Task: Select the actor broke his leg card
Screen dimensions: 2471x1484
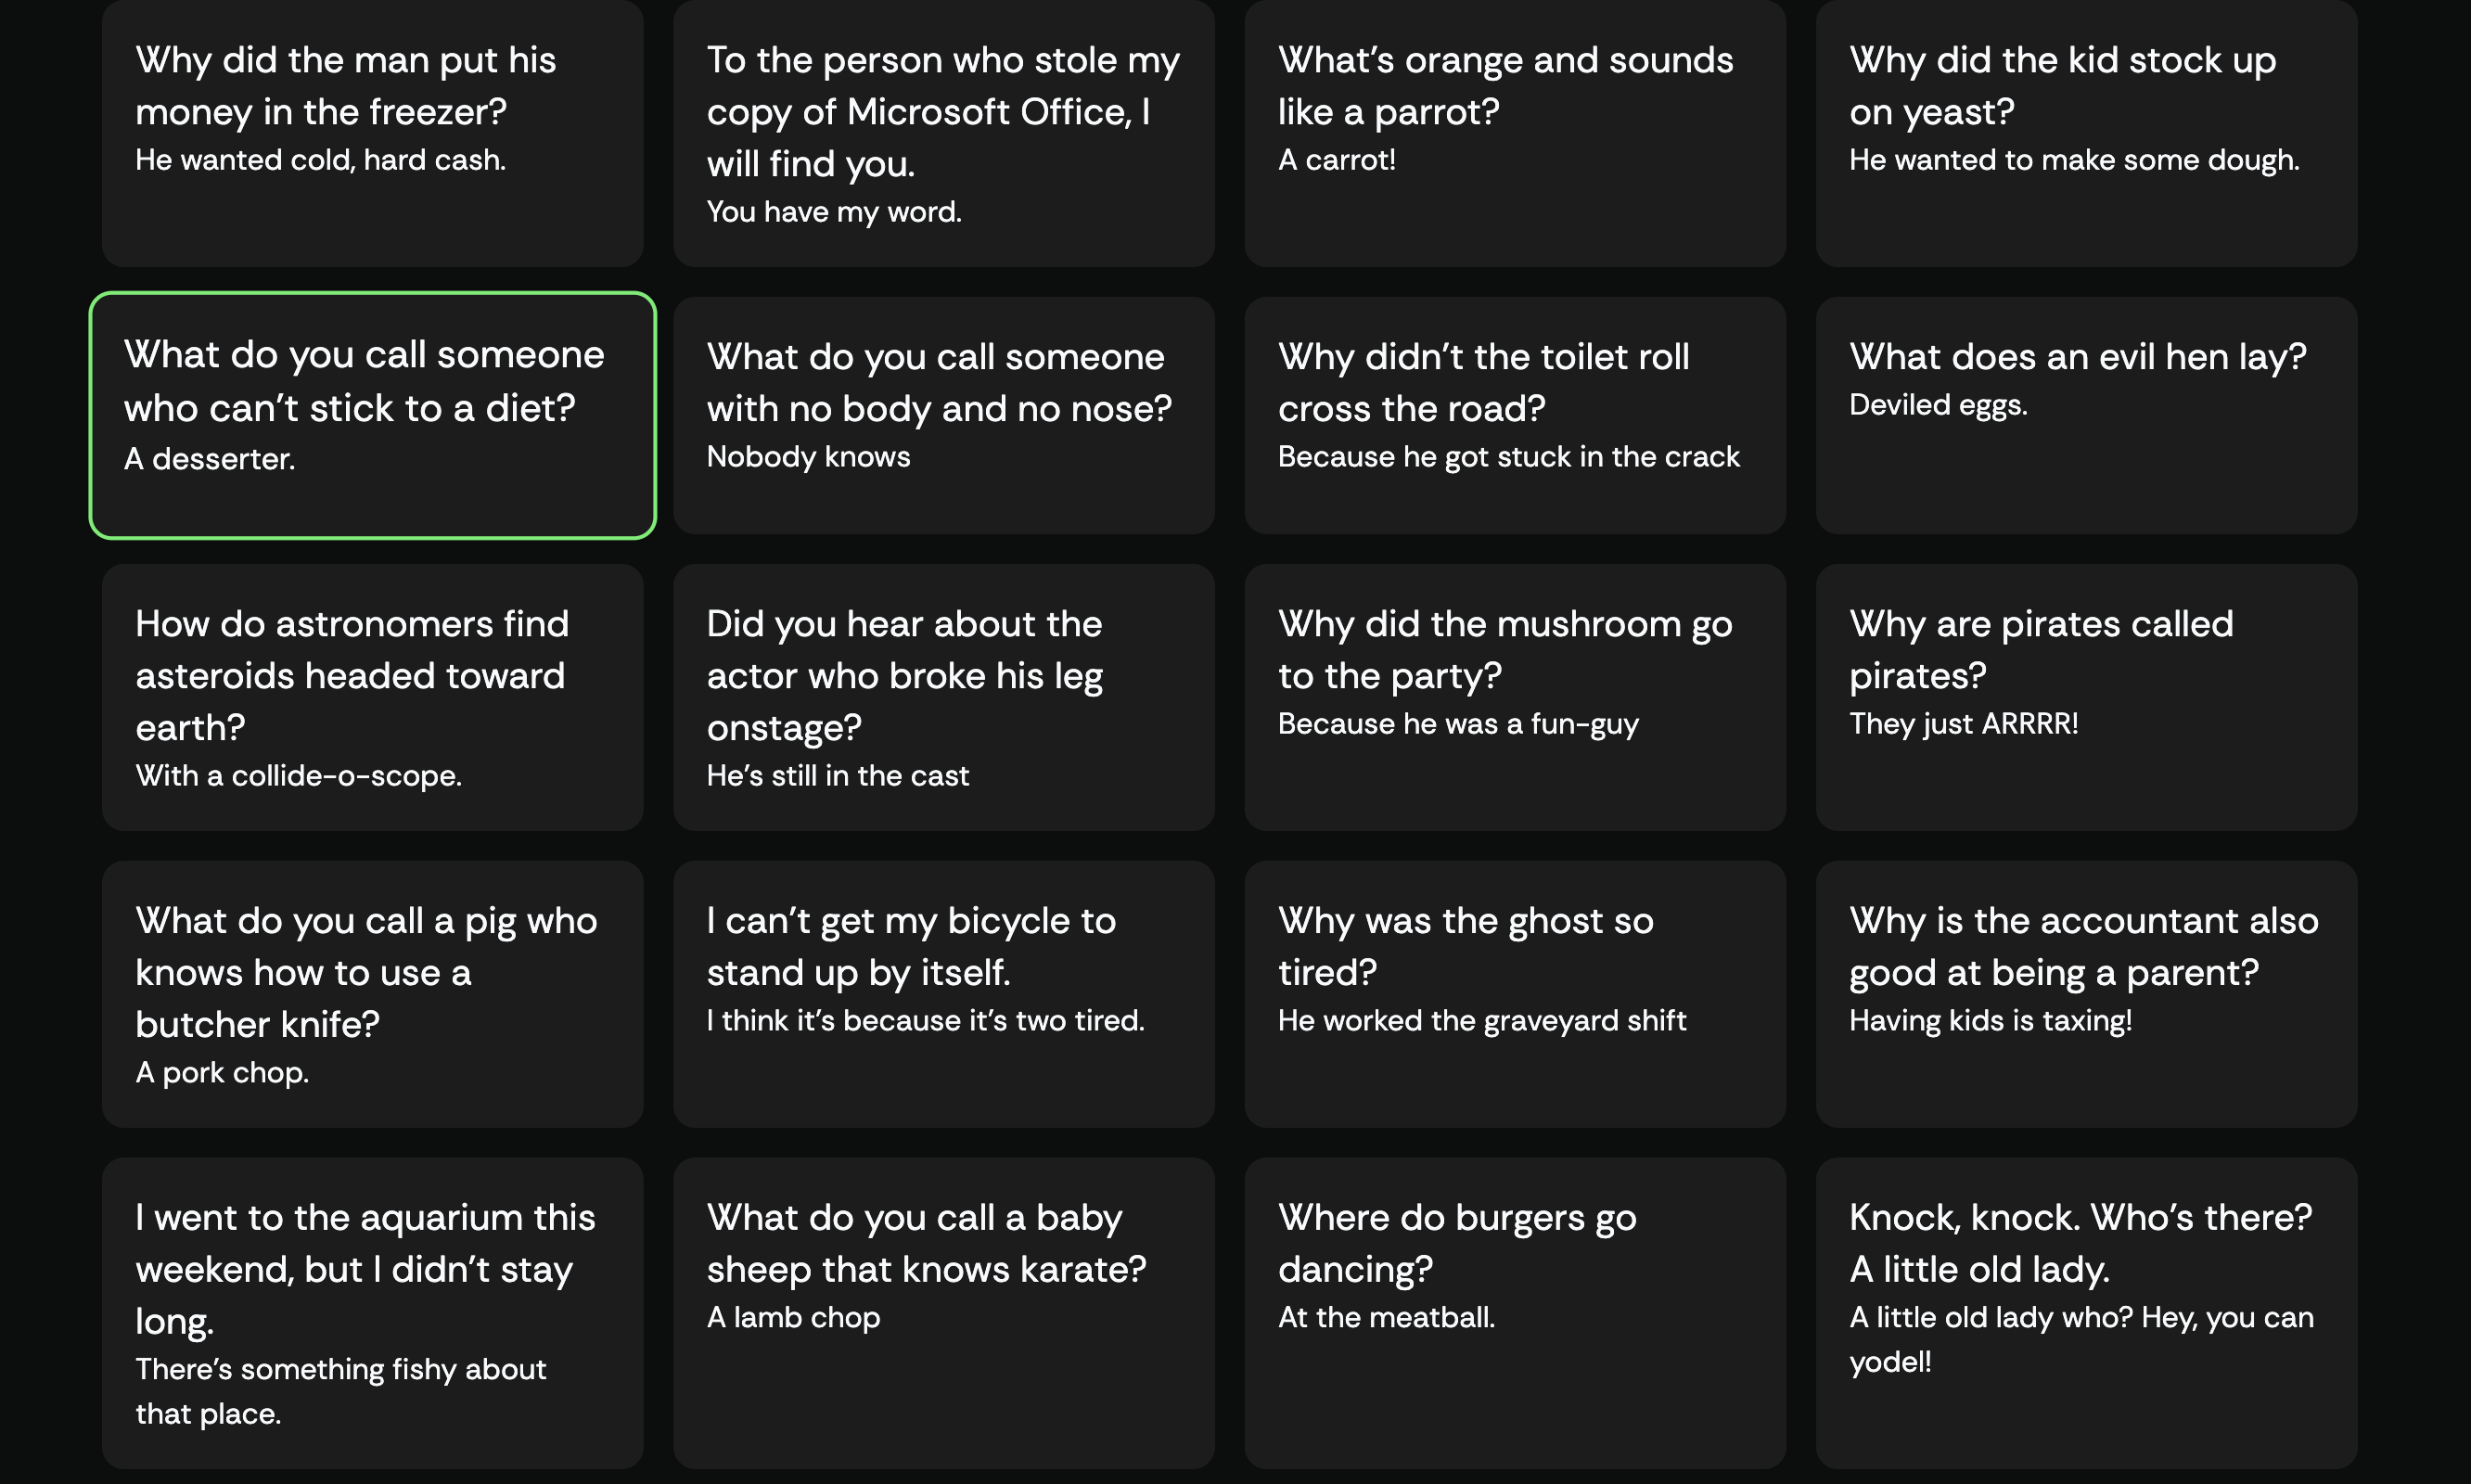Action: pyautogui.click(x=943, y=697)
